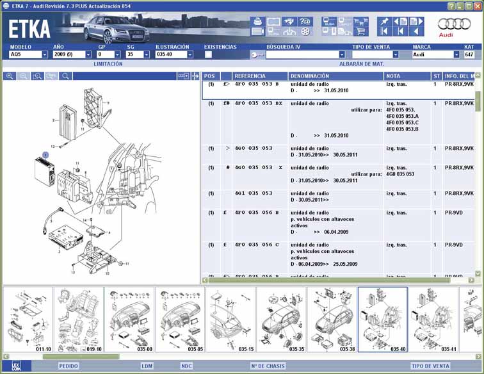Select thumbnail illustration 035-38
Image resolution: width=484 pixels, height=374 pixels.
pyautogui.click(x=332, y=320)
